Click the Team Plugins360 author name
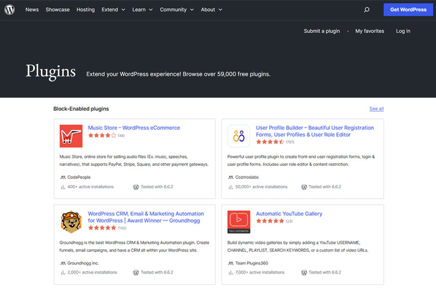Viewport: 436px width, 291px height. point(252,263)
